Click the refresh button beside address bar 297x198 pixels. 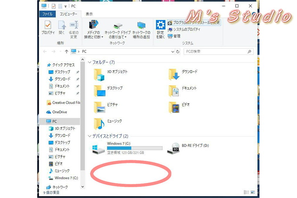178,51
